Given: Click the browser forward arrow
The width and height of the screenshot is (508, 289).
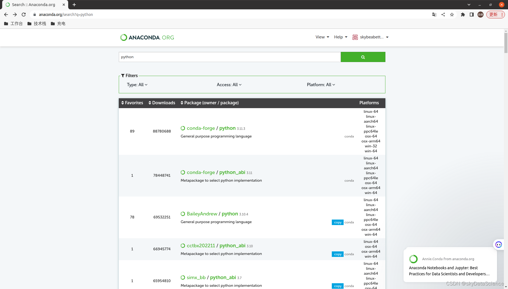Looking at the screenshot, I should [x=15, y=15].
